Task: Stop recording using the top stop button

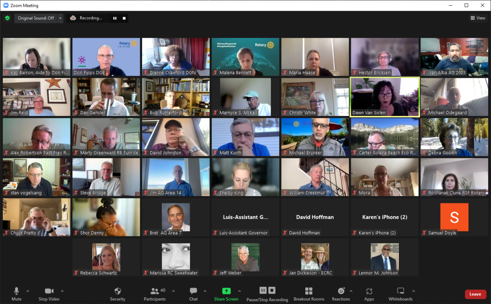Action: (124, 18)
